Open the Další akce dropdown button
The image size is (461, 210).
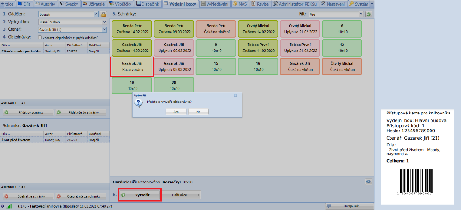click(181, 195)
